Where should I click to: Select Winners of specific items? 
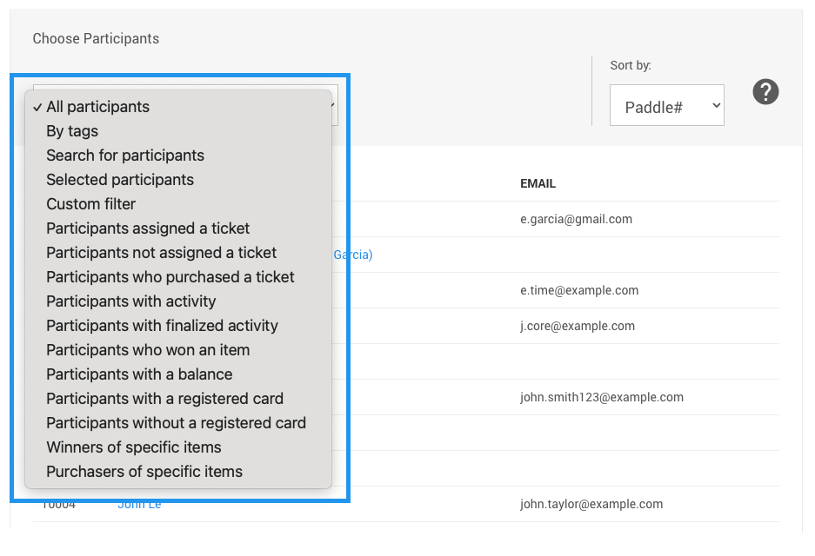[x=134, y=447]
